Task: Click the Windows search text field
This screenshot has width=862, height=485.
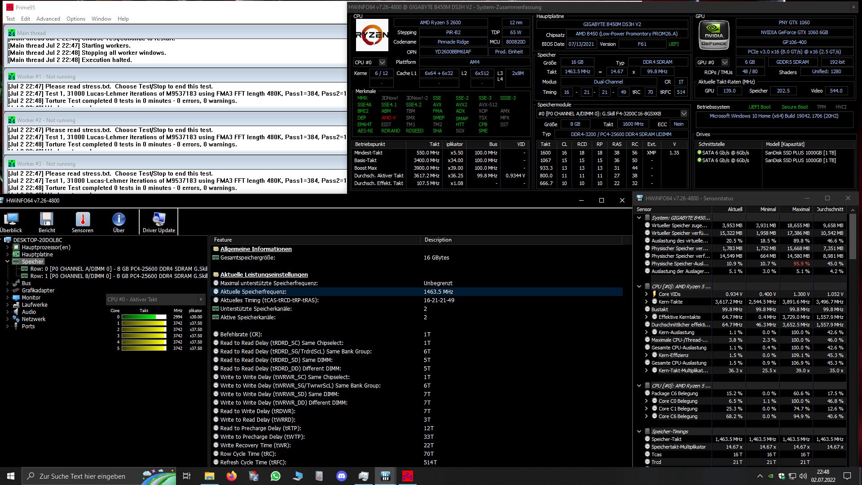Action: point(83,476)
